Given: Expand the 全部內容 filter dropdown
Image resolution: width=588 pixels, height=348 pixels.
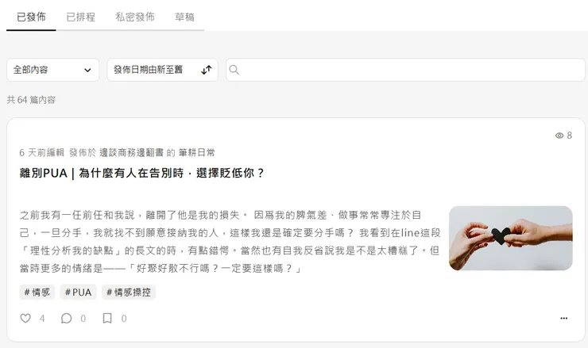Looking at the screenshot, I should click(x=53, y=70).
